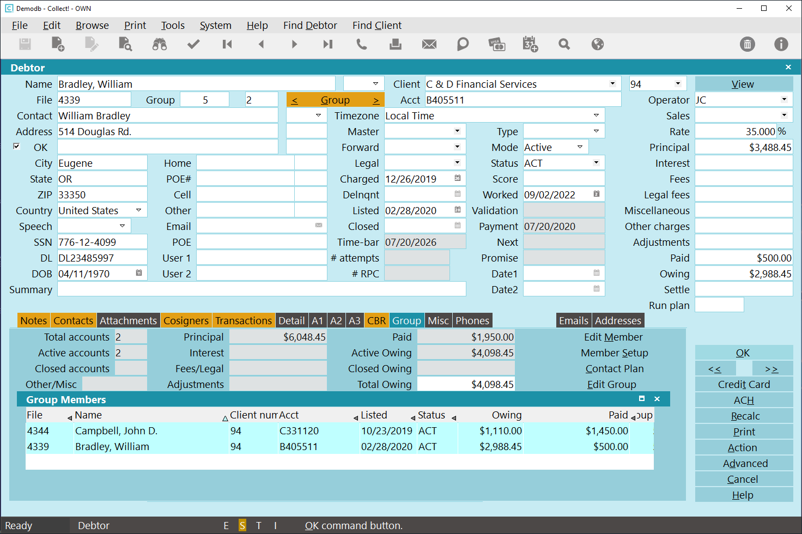Image resolution: width=802 pixels, height=534 pixels.
Task: Click the New record toolbar icon
Action: 58,44
